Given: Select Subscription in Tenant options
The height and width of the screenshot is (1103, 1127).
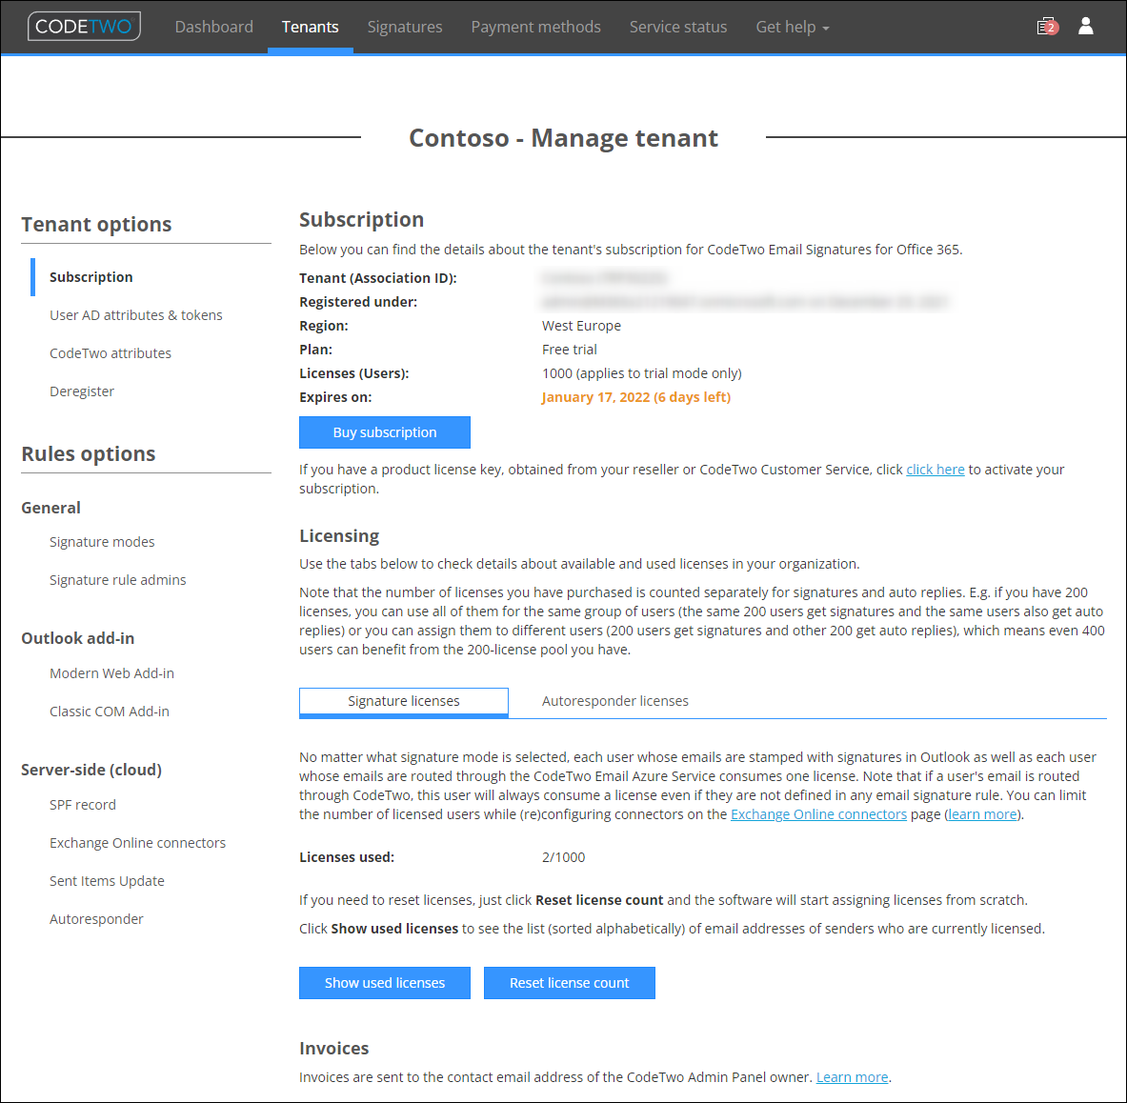Looking at the screenshot, I should pos(91,277).
